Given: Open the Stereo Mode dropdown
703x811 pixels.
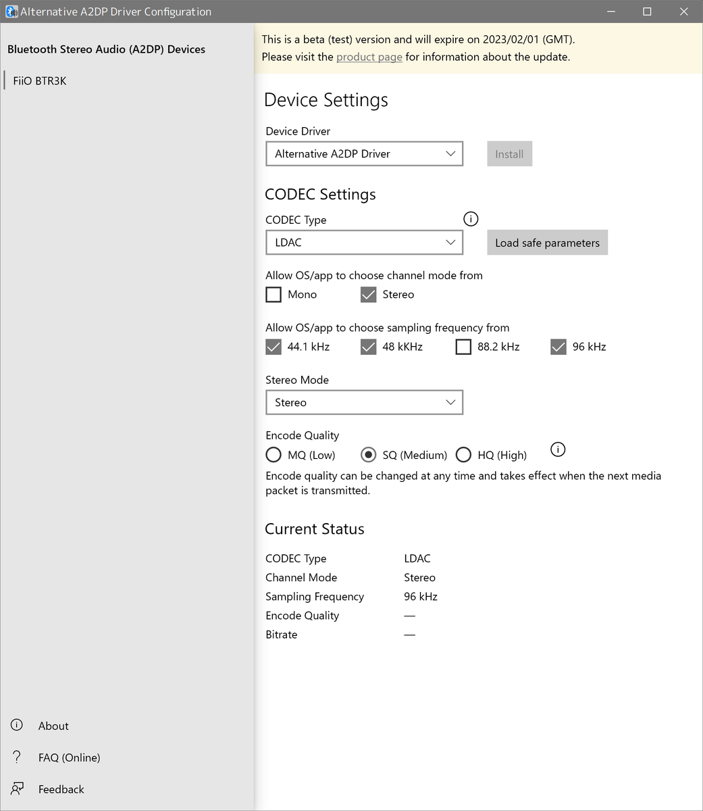Looking at the screenshot, I should point(364,401).
